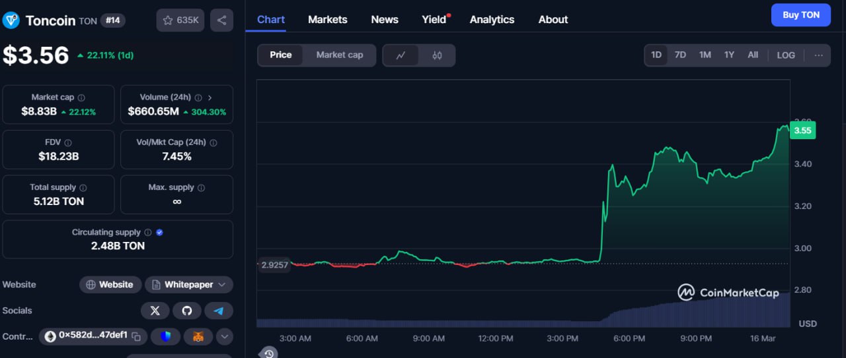This screenshot has height=358, width=846.
Task: Click the 6:00 PM time axis label
Action: point(629,338)
